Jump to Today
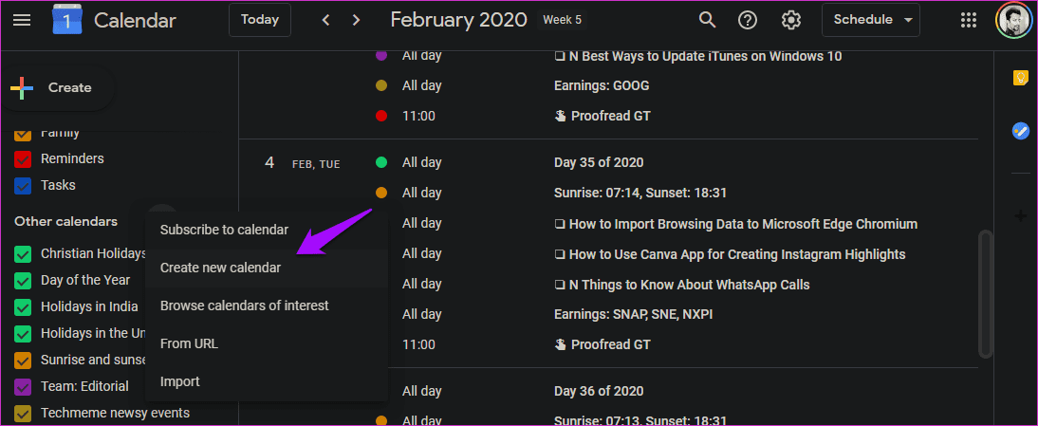Image resolution: width=1038 pixels, height=426 pixels. pos(260,20)
